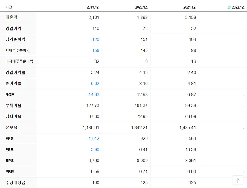Image resolution: width=247 pixels, height=188 pixels.
Task: Select the 2019.12. column header
Action: click(93, 7)
